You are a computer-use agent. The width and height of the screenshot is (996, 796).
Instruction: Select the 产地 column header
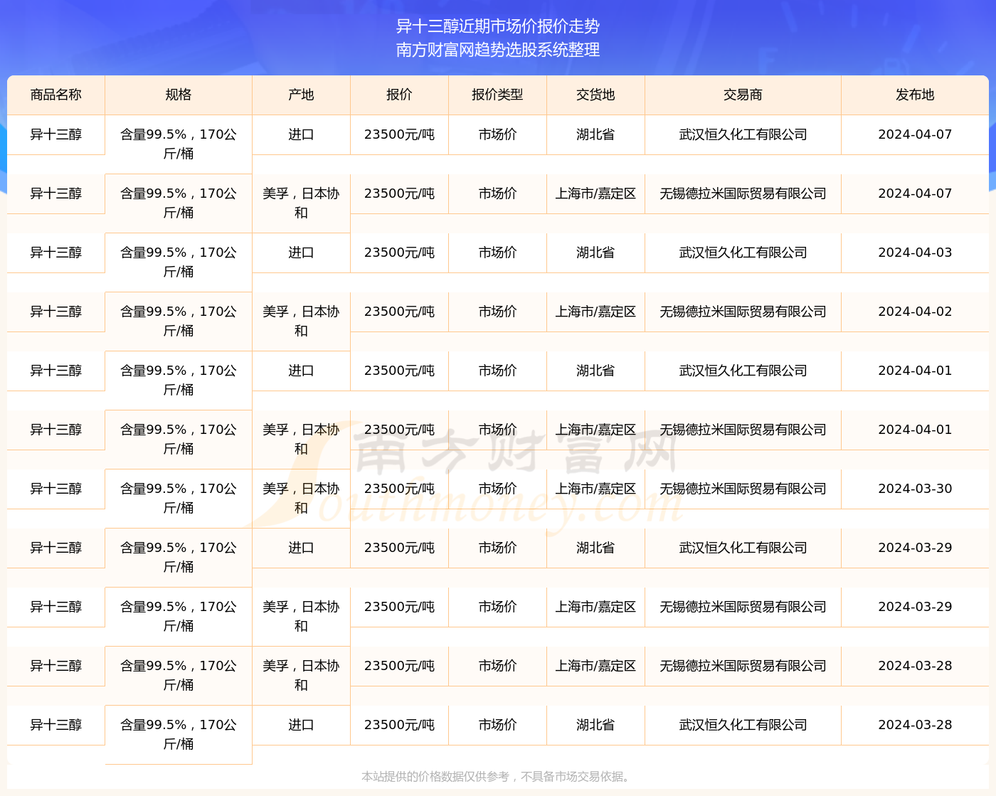coord(301,95)
